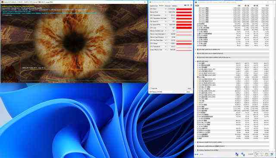Click the first network computers icon in HWiNFO toolbar
Screen dimensions: 276x158
(x=237, y=154)
